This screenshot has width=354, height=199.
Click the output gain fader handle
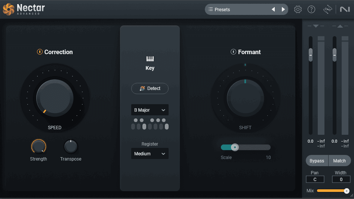point(335,55)
